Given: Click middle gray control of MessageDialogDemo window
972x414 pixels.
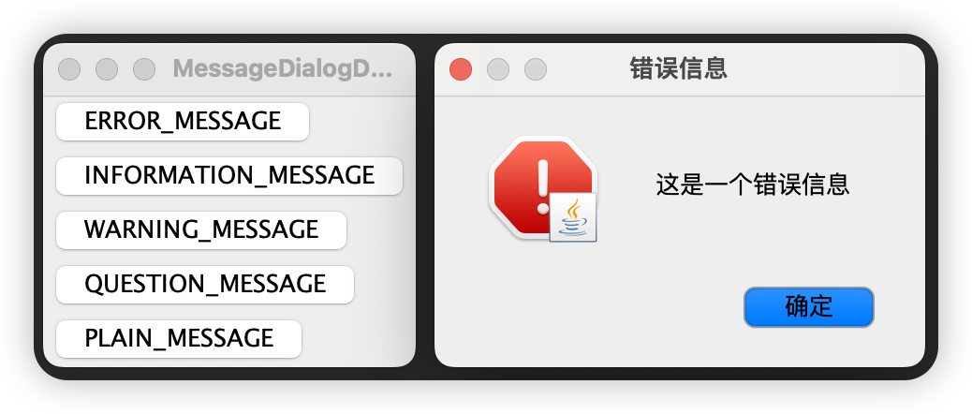Looking at the screenshot, I should click(x=107, y=69).
